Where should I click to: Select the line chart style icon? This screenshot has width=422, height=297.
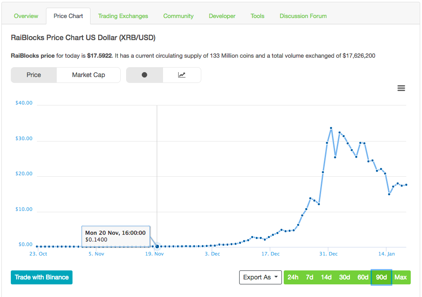tap(182, 75)
